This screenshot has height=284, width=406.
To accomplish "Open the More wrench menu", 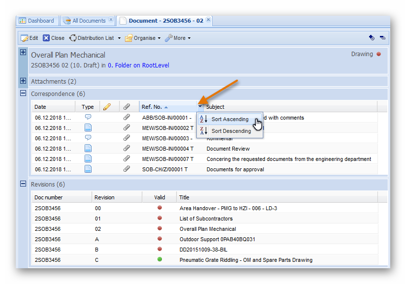I will [x=178, y=38].
